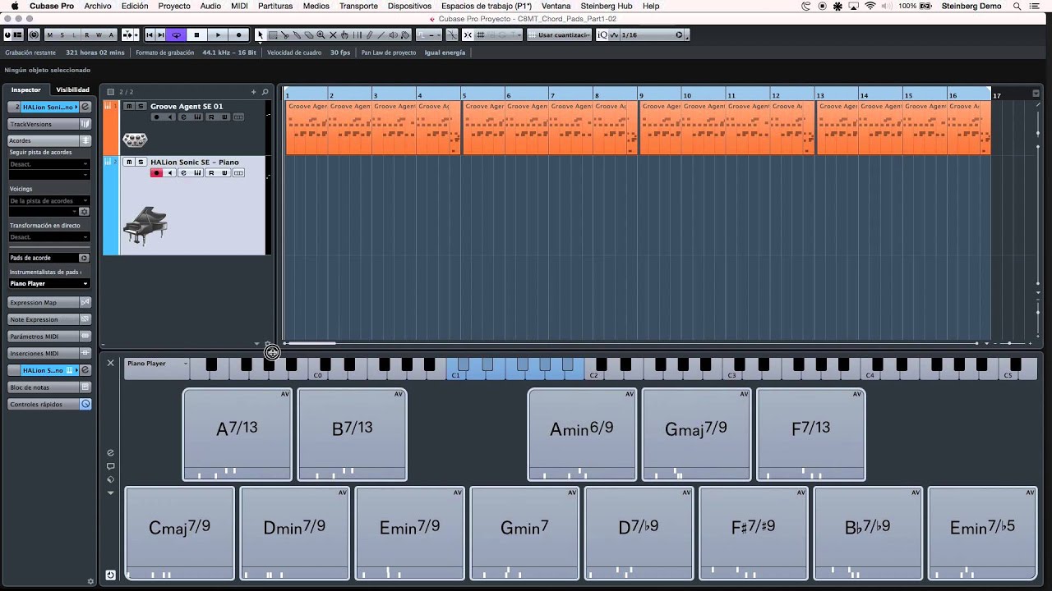Search tracks with magnifier icon
Screen dimensions: 1052x591
(265, 92)
